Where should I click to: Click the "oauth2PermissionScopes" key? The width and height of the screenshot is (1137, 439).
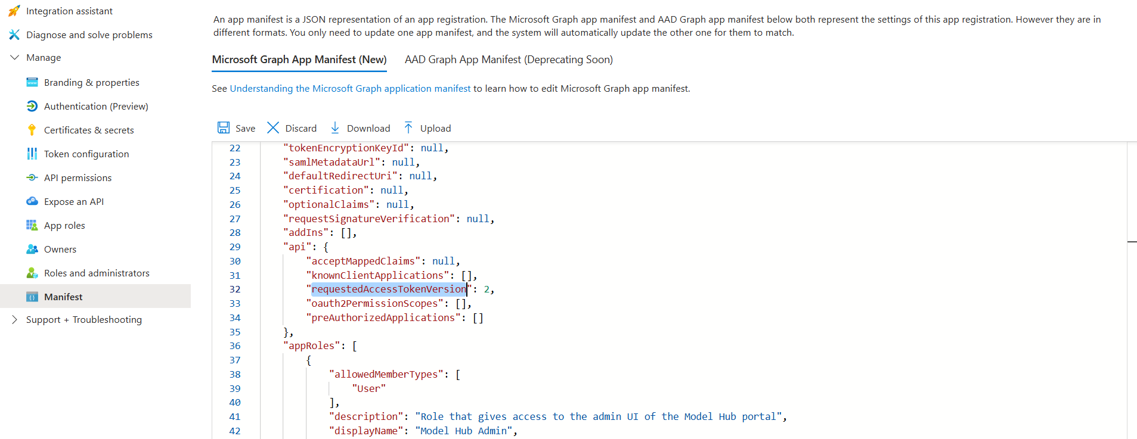(374, 304)
